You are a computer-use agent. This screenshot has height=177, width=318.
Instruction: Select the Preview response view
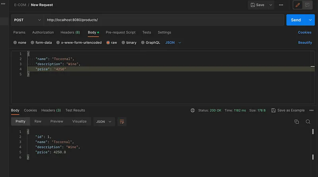[x=57, y=122]
